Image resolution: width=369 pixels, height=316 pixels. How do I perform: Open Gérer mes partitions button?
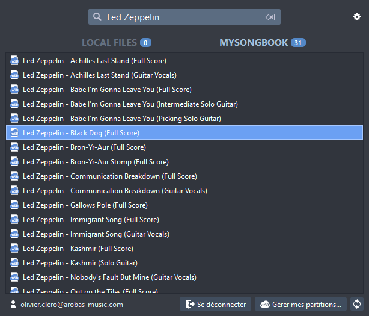tap(300, 304)
